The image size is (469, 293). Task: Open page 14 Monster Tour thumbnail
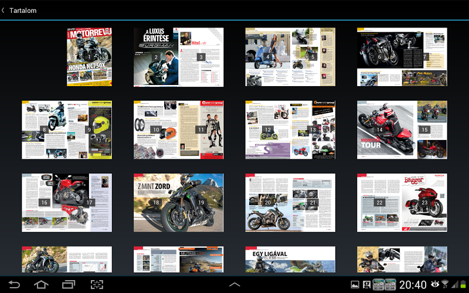tap(379, 130)
